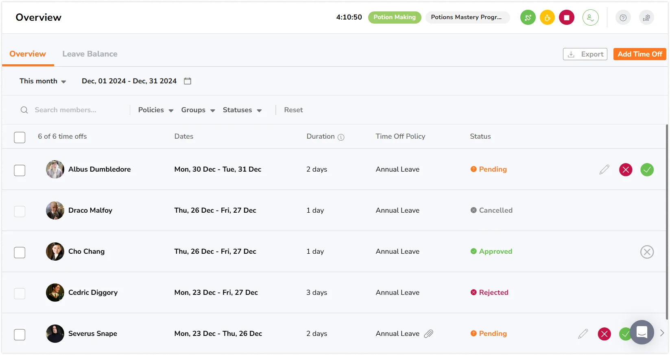670x355 pixels.
Task: Click the Export button
Action: 585,54
